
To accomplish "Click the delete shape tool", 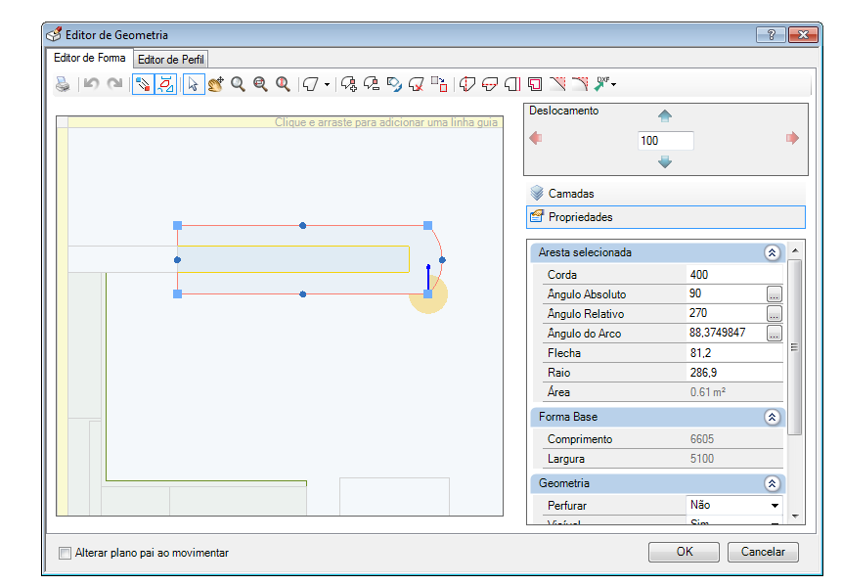I will (x=417, y=84).
